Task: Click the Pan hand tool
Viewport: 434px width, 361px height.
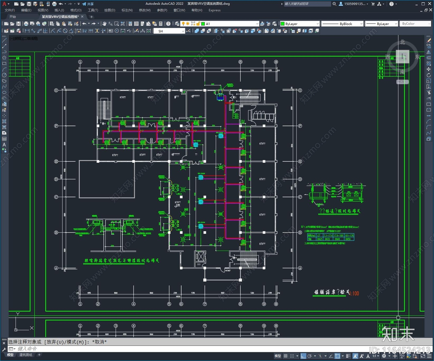Action: 104,24
